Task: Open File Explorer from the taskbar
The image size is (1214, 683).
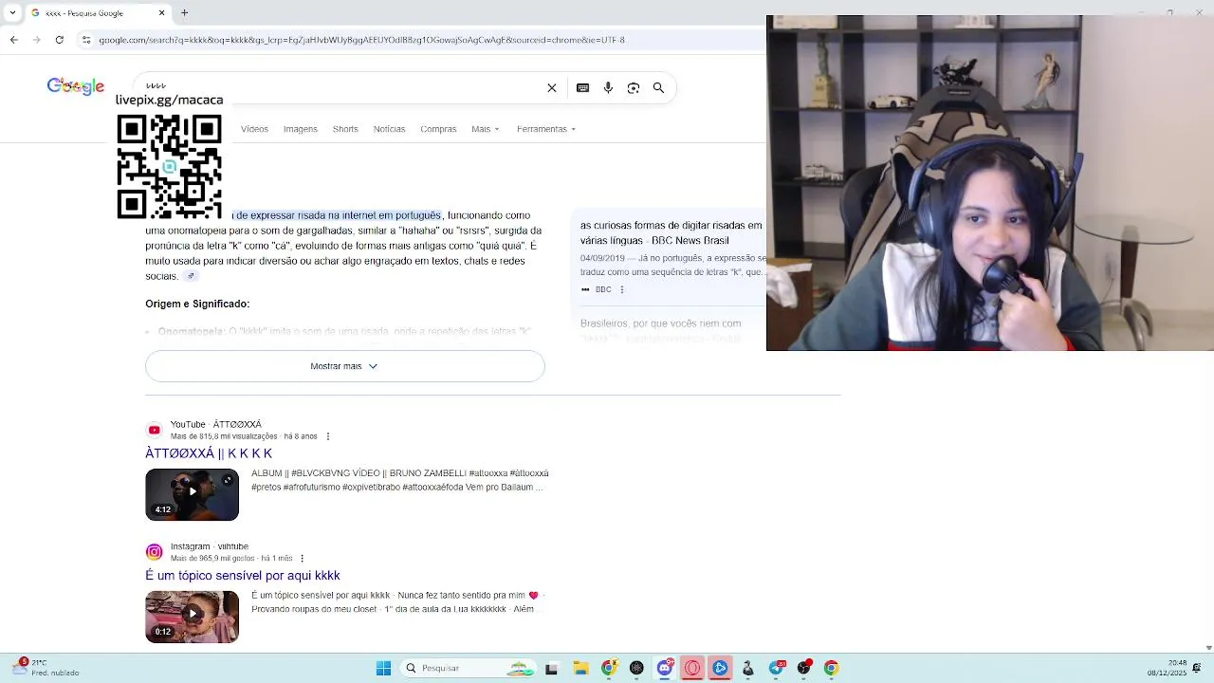Action: click(x=580, y=668)
